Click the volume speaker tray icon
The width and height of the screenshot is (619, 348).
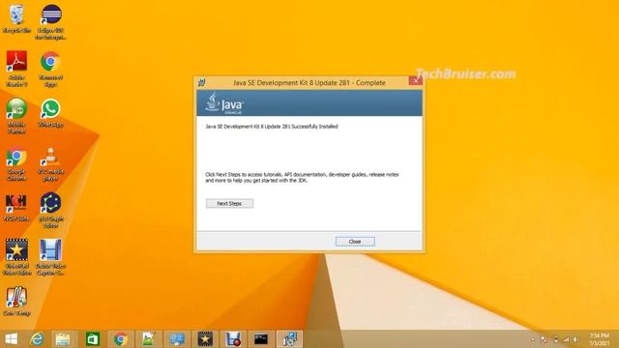click(x=575, y=339)
